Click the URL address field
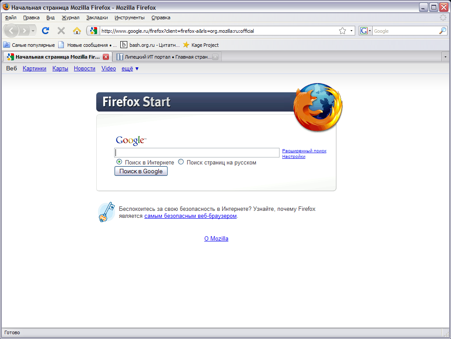This screenshot has width=451, height=339. tap(219, 31)
